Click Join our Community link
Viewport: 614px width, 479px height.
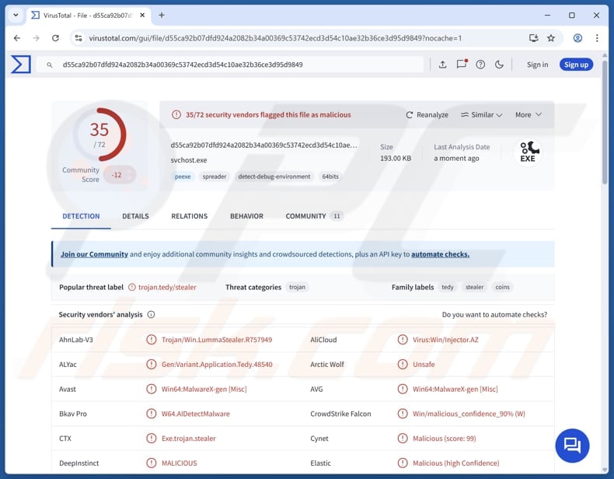pyautogui.click(x=94, y=254)
